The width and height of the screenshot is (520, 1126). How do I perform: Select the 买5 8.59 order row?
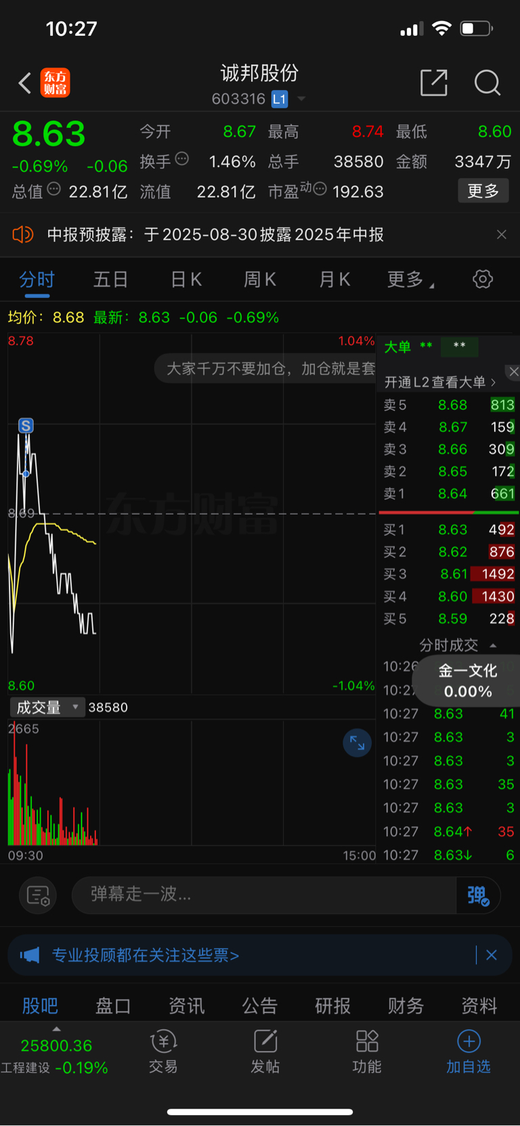click(x=448, y=619)
